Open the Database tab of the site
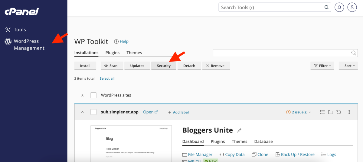Screen dimensions: 363x162 coord(263,141)
